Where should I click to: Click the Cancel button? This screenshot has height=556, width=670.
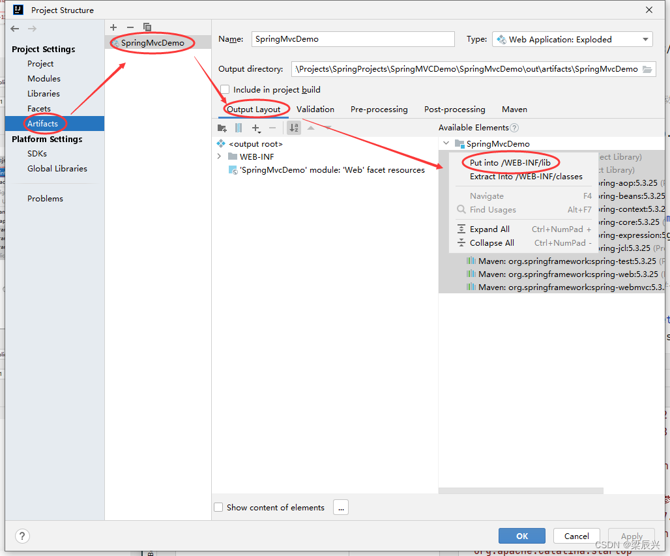click(x=576, y=536)
